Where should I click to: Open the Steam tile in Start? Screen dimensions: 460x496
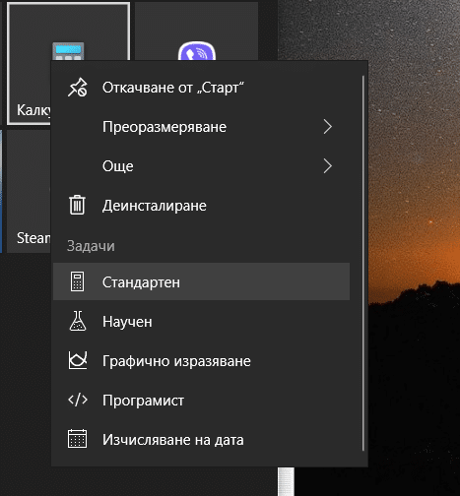click(x=29, y=191)
